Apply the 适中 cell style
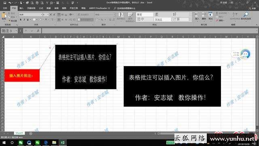 click(144, 19)
